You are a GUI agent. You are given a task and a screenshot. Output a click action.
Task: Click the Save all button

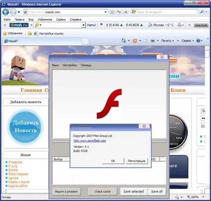tap(156, 192)
